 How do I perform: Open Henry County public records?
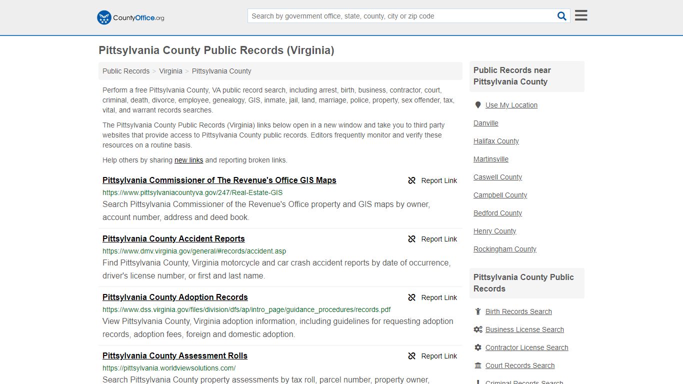tap(494, 231)
